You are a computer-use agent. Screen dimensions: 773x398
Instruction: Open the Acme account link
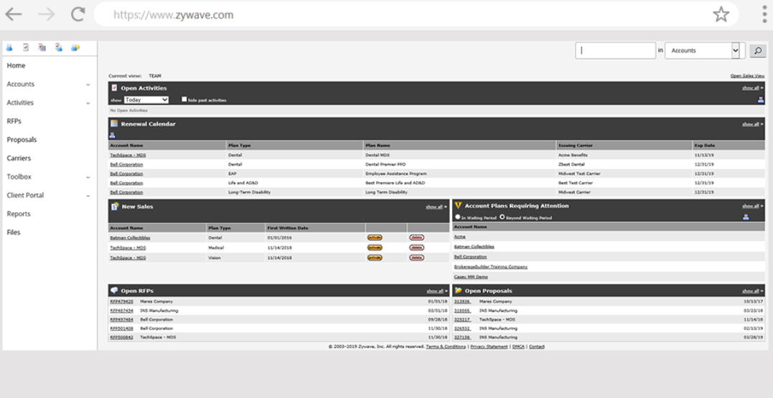point(459,237)
